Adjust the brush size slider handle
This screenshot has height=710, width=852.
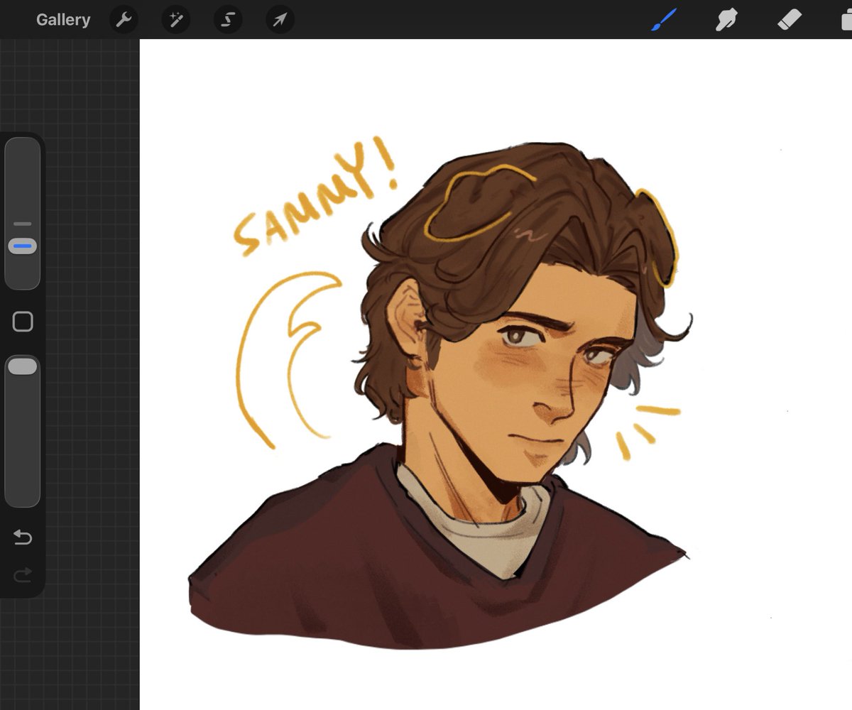[x=23, y=247]
